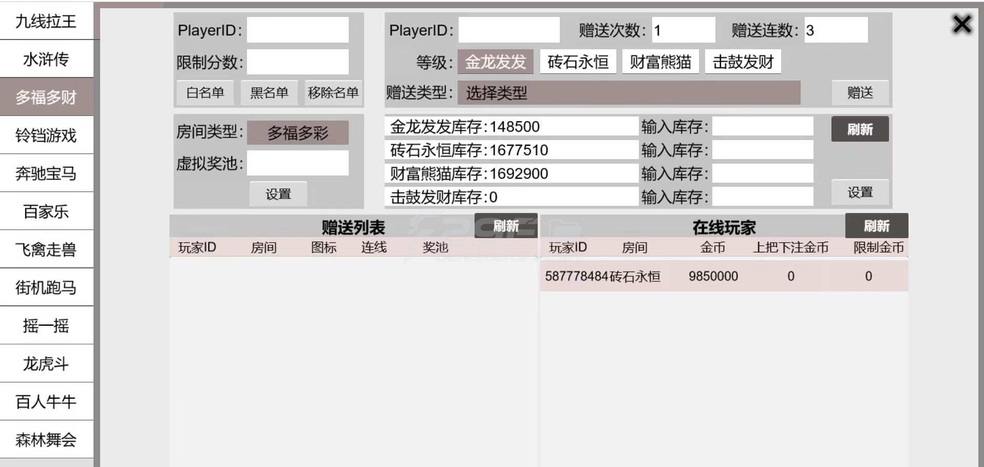
Task: Focus the gift panel PlayerID field
Action: coord(509,30)
